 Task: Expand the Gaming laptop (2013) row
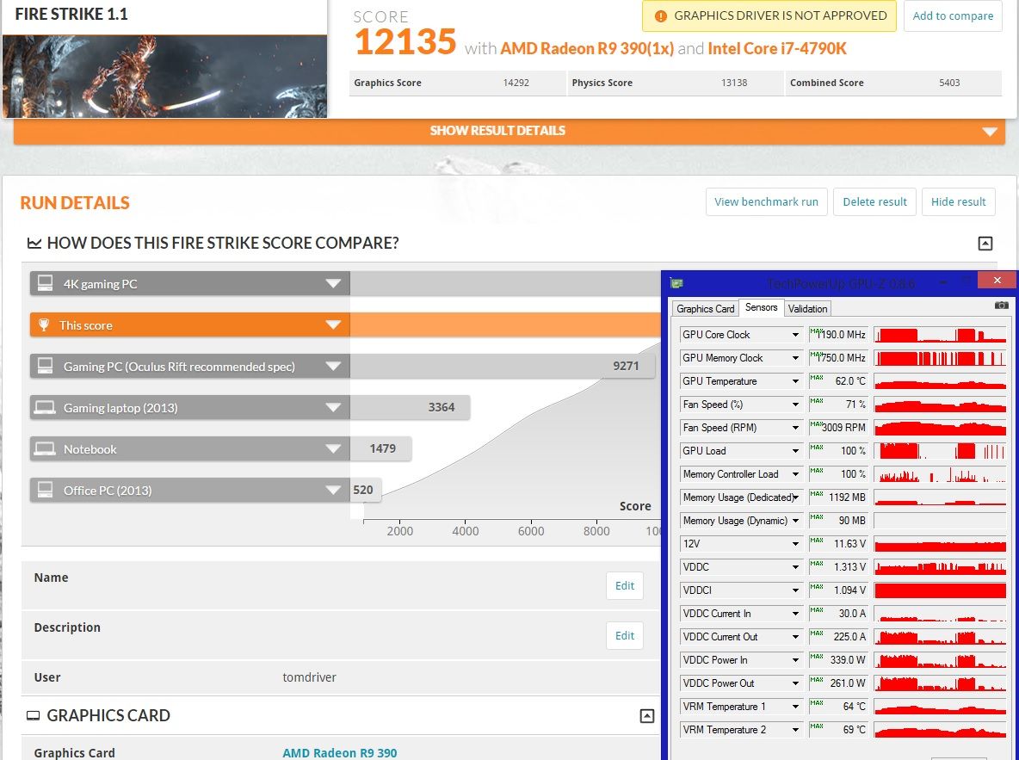click(x=333, y=408)
